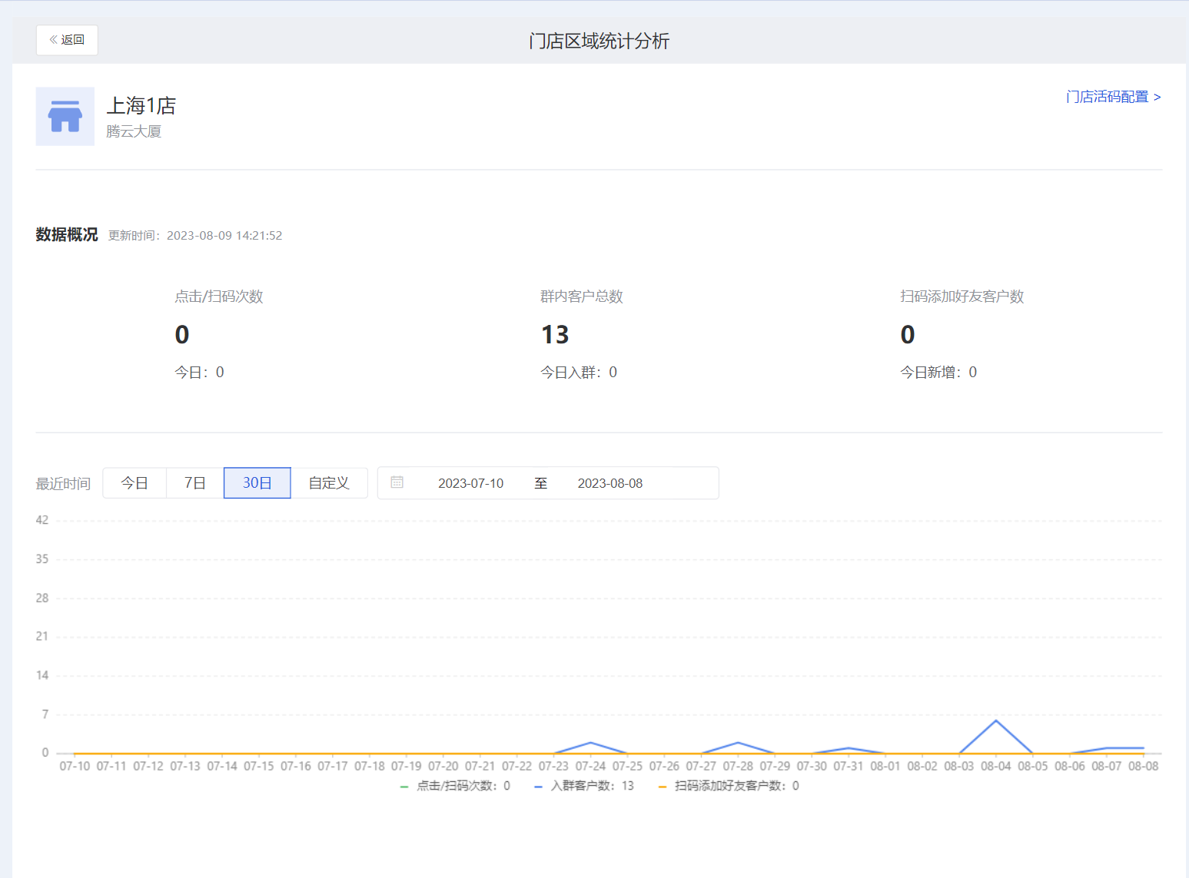Click the 扫码添加好友客户数 metric label
The height and width of the screenshot is (878, 1189).
(x=962, y=297)
